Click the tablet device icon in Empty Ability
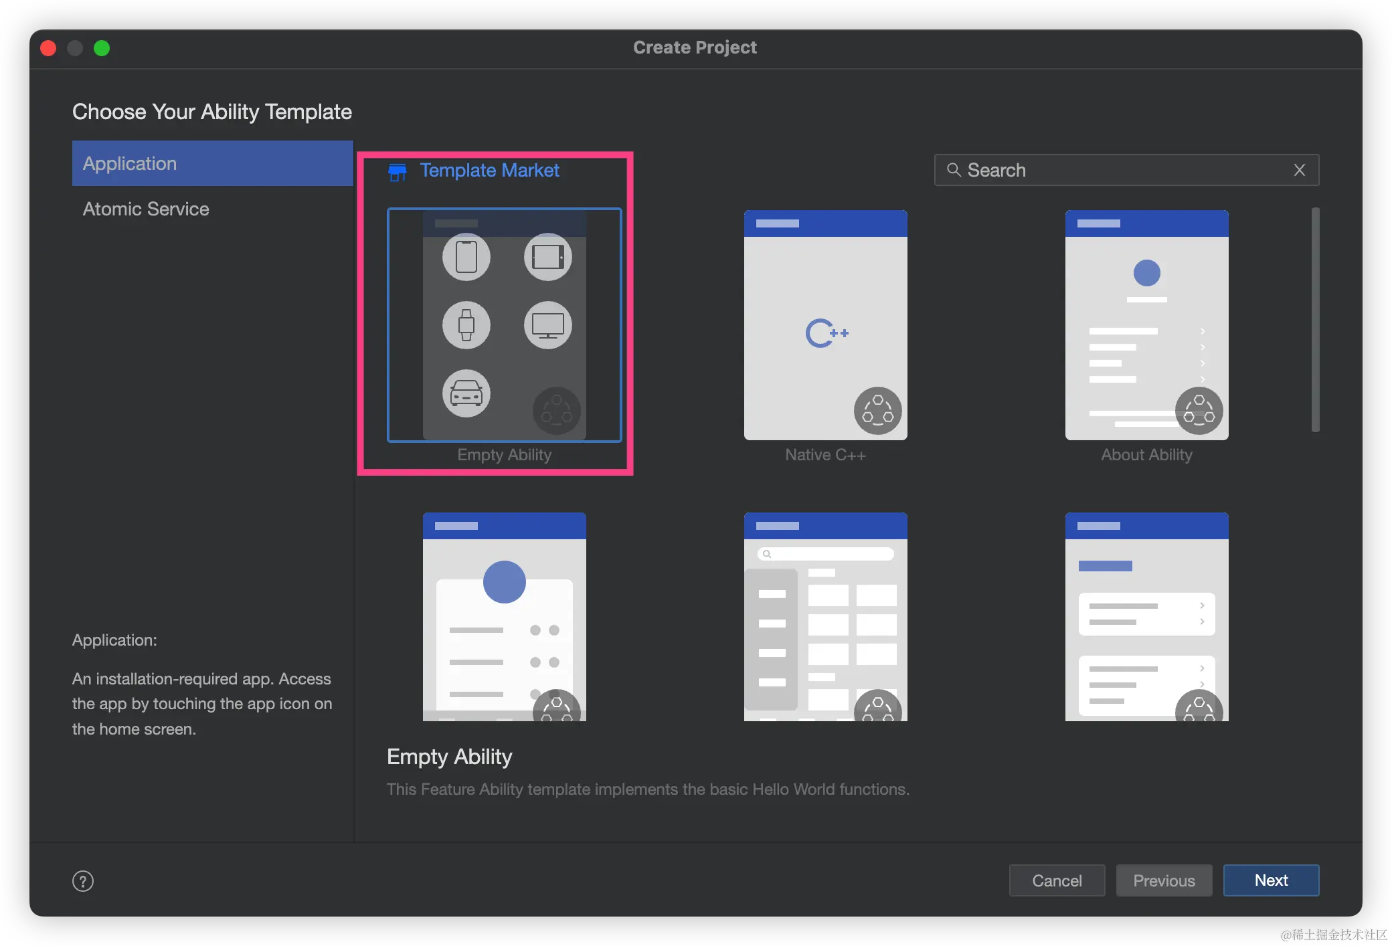The width and height of the screenshot is (1392, 946). 547,257
